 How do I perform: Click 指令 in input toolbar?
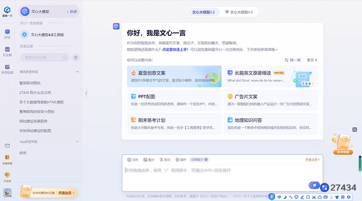coord(165,160)
